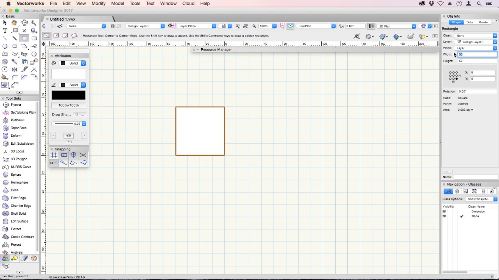Open the Class Options Show/Snap dropdown
The height and width of the screenshot is (280, 499).
pos(481,199)
